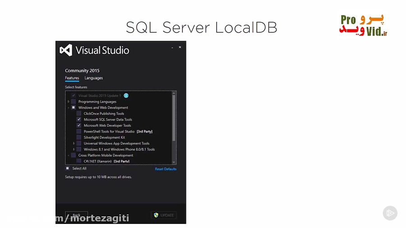Click the Back button
The height and width of the screenshot is (228, 406).
(x=76, y=215)
